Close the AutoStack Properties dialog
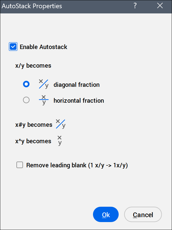 pos(160,6)
